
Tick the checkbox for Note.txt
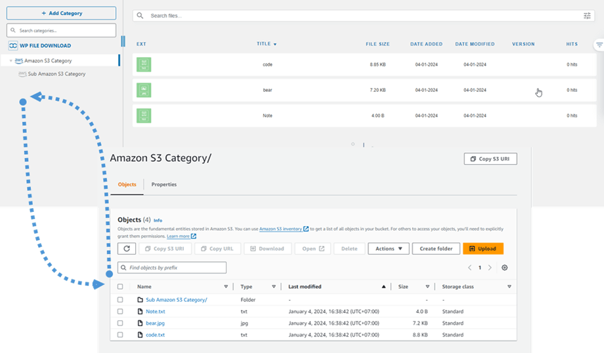pyautogui.click(x=120, y=312)
